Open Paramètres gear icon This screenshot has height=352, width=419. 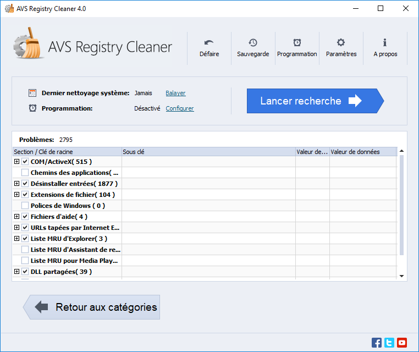341,42
